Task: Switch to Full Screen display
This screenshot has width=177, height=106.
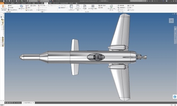Action: pos(78,8)
